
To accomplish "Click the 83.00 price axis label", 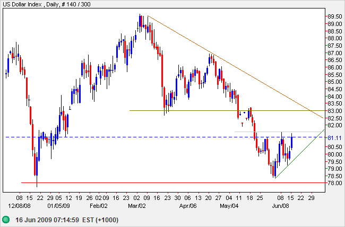I will [335, 111].
